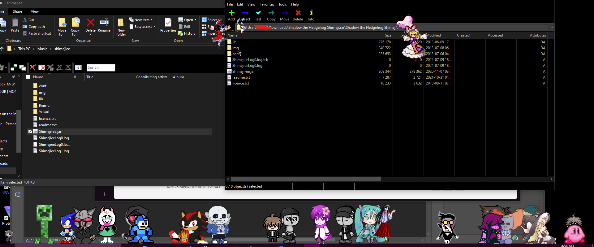Click the New folder icon in ribbon
This screenshot has width=594, height=247.
pyautogui.click(x=121, y=23)
